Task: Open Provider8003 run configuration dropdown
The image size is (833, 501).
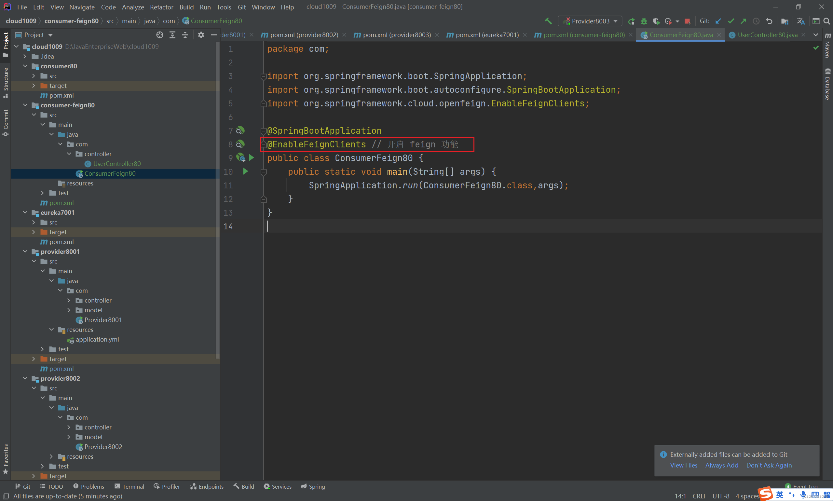Action: [x=591, y=21]
